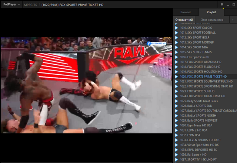The image size is (237, 163).
Task: Click play icon beside 1027. BALLY SPORTS SOUTHEAST CAROLINA
Action: [176, 111]
